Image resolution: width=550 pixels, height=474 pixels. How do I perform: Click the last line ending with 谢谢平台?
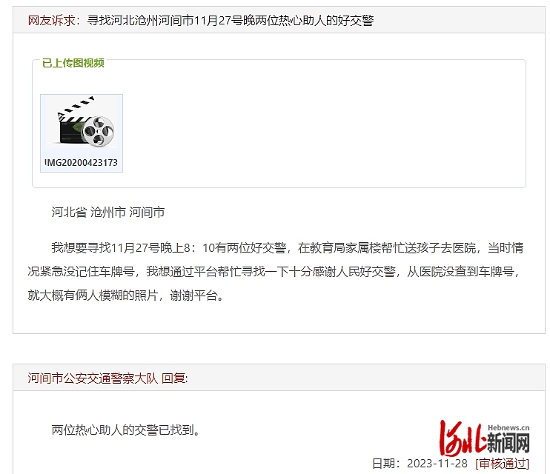click(x=125, y=296)
